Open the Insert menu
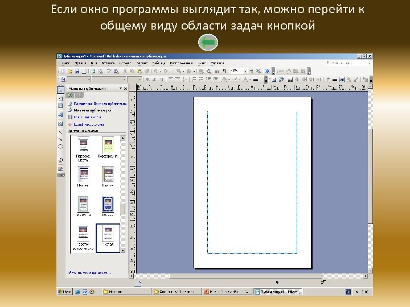Viewport: 410px width, 307px height. point(108,63)
